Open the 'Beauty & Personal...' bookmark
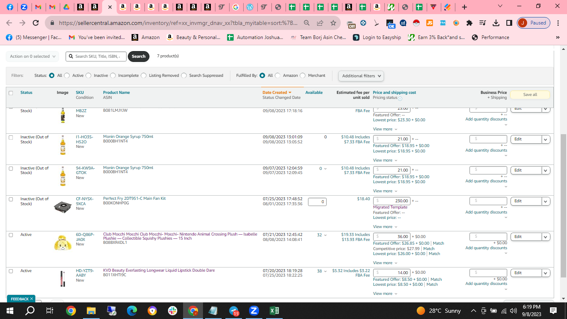This screenshot has height=319, width=567. tap(193, 37)
